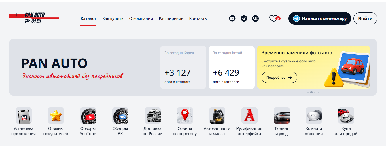Viewport: 386px width, 146px height.
Task: Open the Контакты menu item
Action: (x=198, y=18)
